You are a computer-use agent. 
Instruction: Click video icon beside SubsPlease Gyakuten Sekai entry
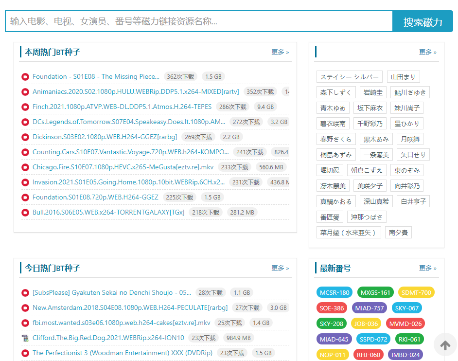coord(25,293)
